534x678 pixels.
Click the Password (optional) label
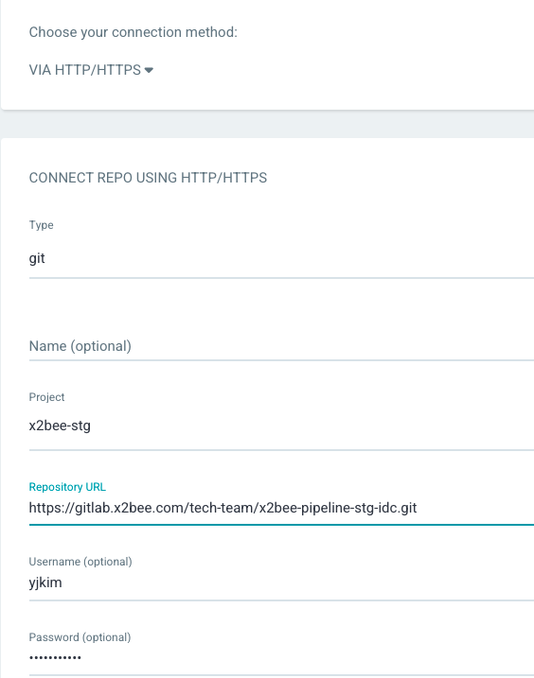[x=80, y=637]
